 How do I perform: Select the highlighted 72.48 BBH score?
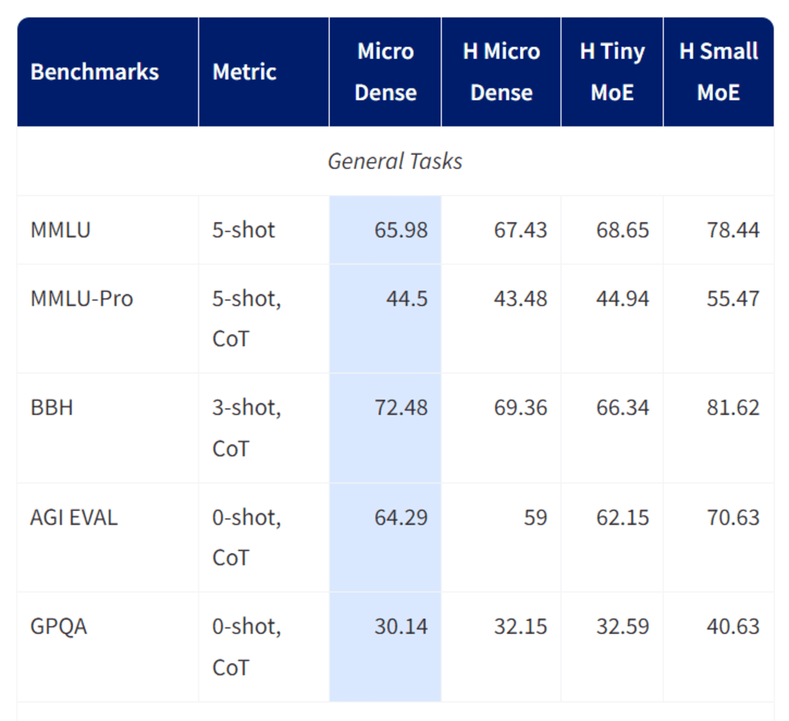[400, 408]
